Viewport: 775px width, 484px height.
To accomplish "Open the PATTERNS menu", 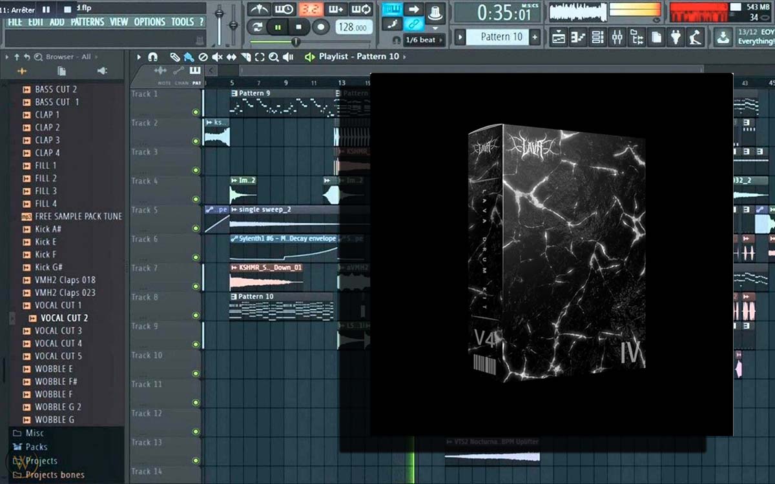I will click(x=87, y=22).
